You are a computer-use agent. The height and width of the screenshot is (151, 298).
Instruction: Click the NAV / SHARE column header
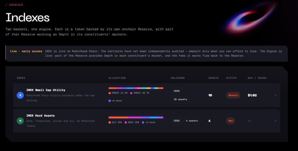[257, 78]
